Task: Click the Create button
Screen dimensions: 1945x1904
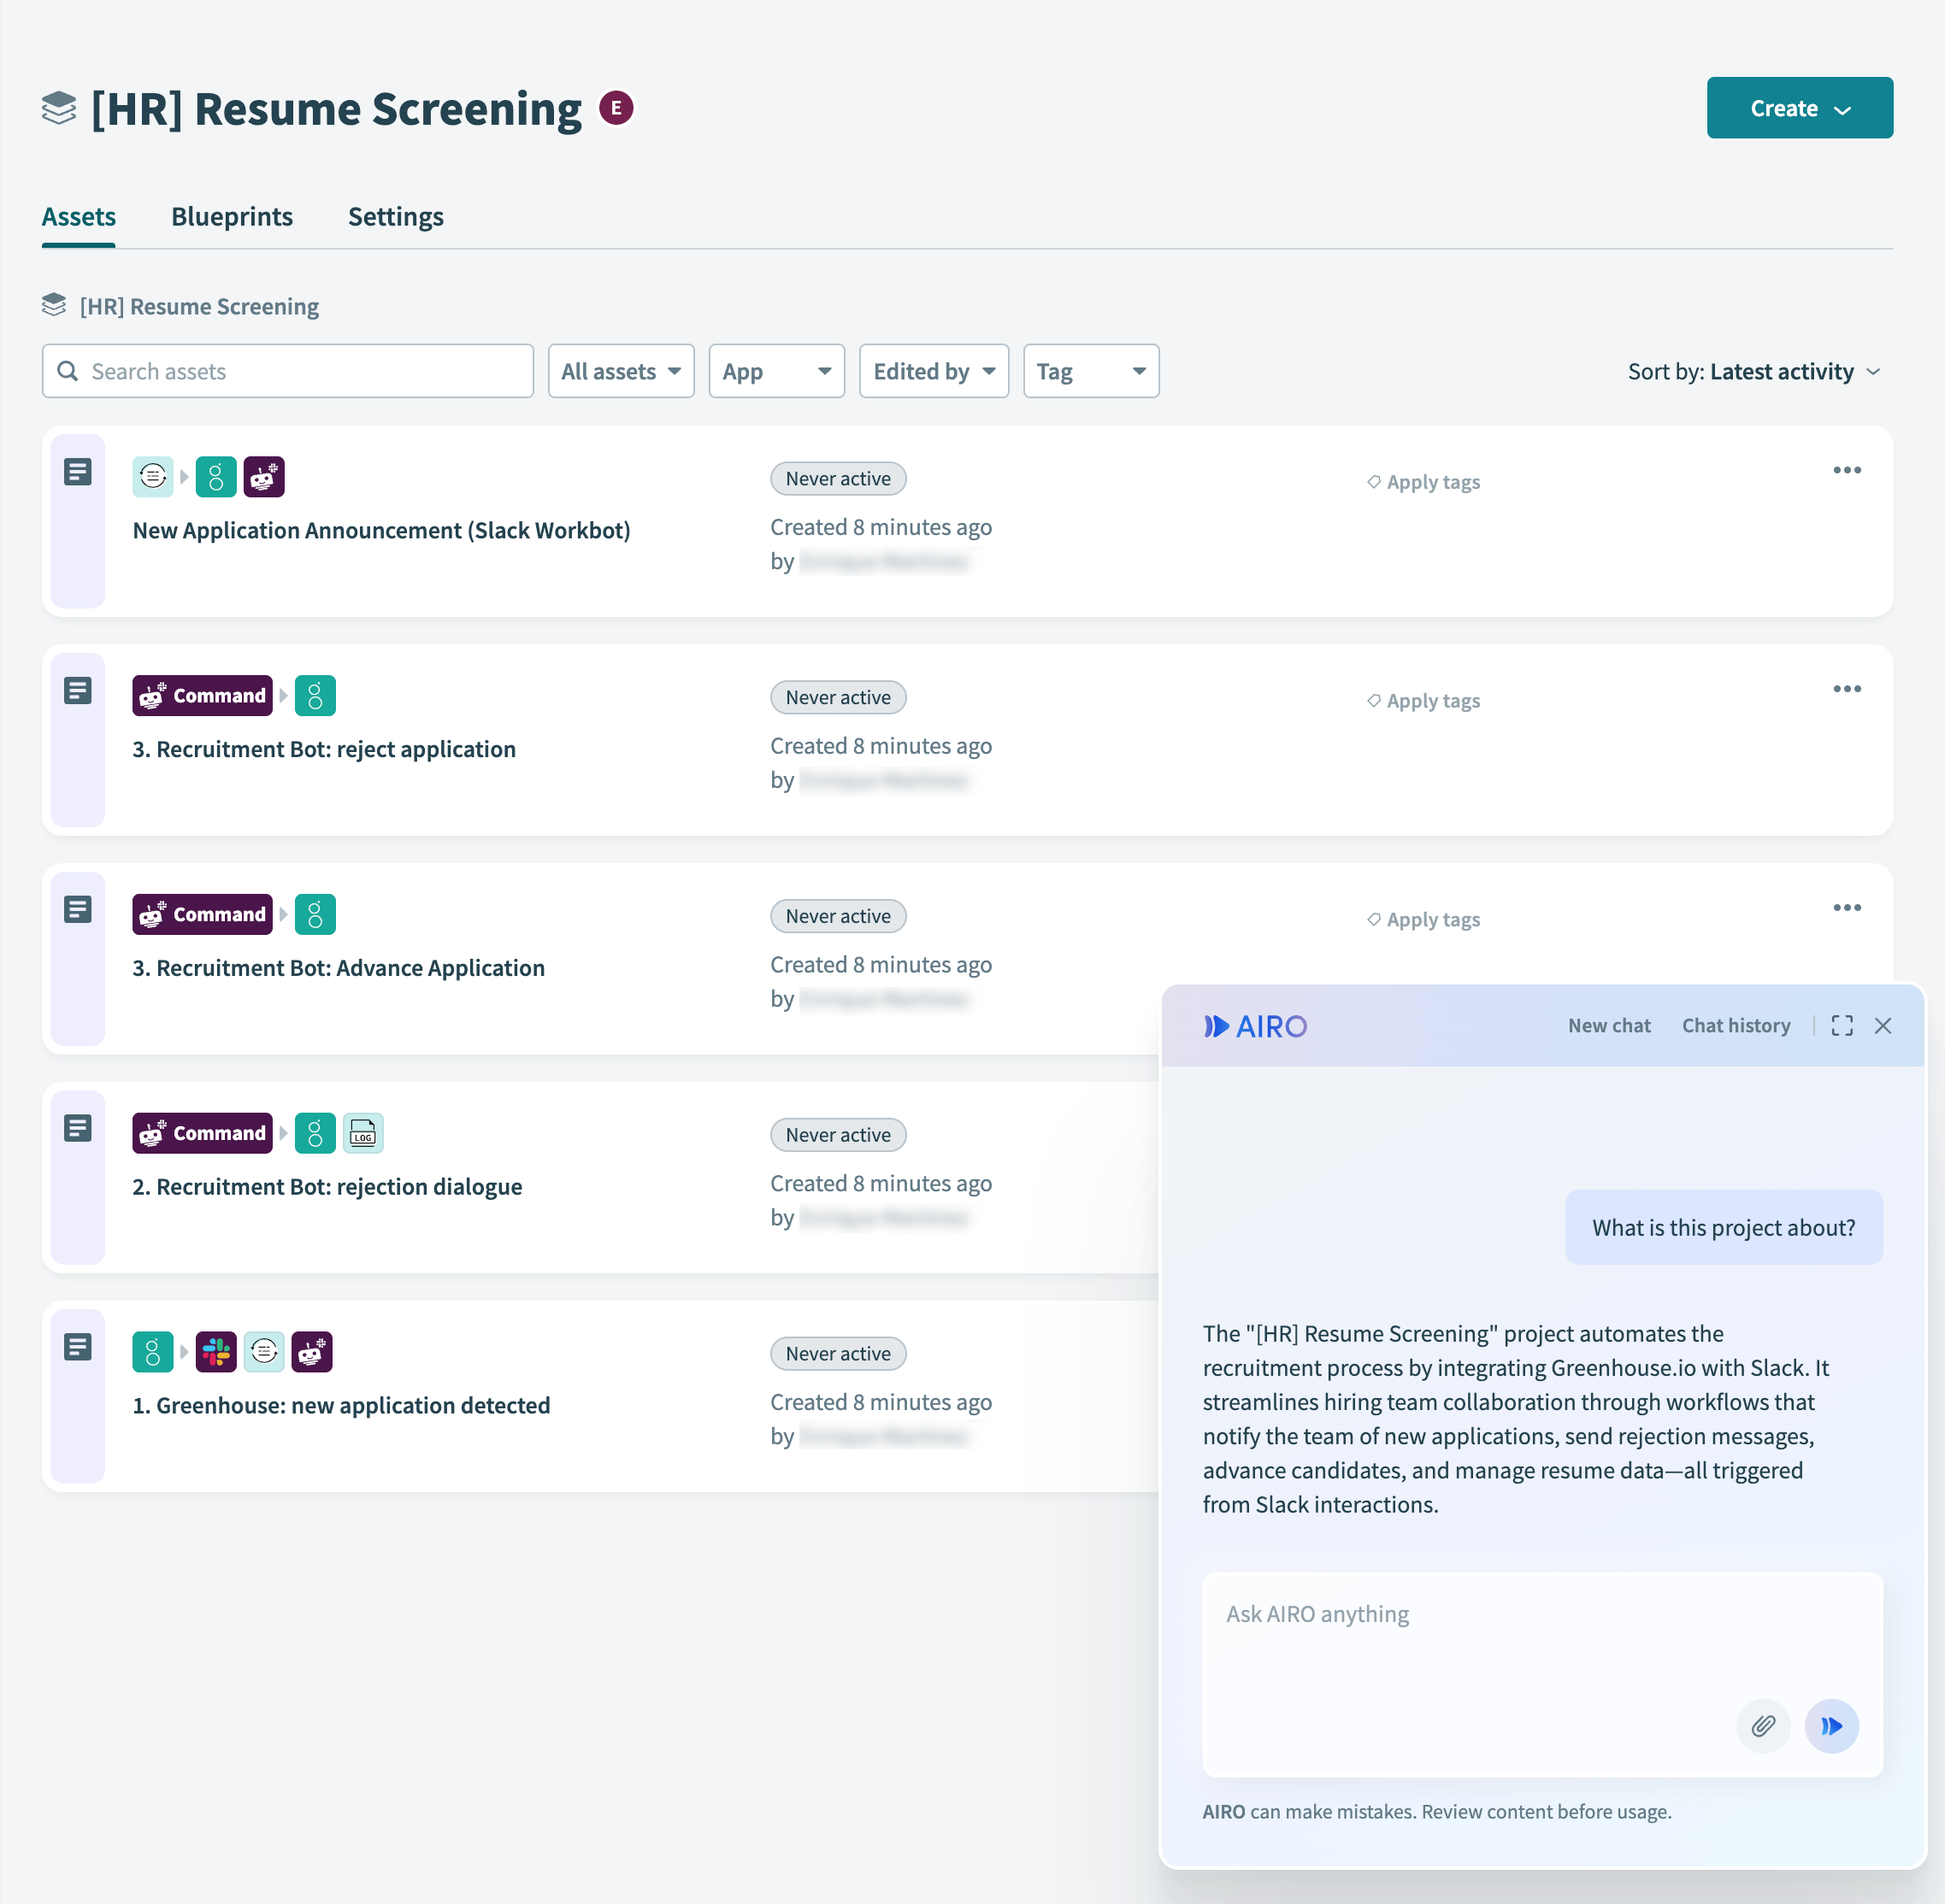Action: point(1799,108)
